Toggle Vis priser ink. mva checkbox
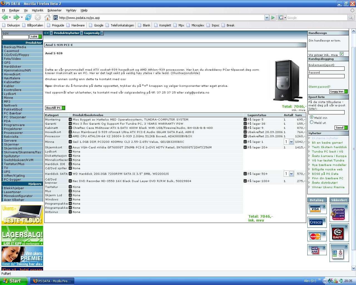Viewport: 356px width, 285px height. [342, 54]
